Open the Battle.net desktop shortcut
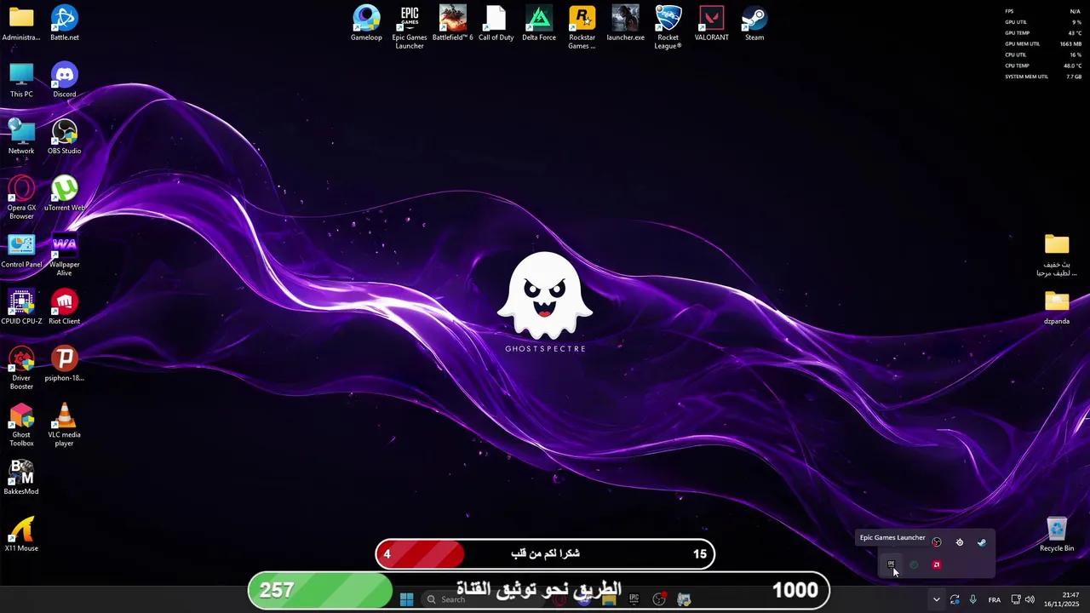The height and width of the screenshot is (613, 1090). click(65, 24)
